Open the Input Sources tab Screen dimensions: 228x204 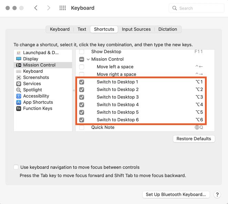[x=136, y=29]
